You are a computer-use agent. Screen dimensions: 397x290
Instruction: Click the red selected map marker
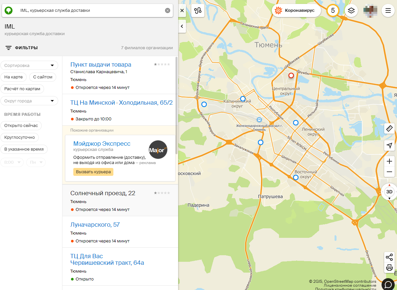pyautogui.click(x=291, y=75)
